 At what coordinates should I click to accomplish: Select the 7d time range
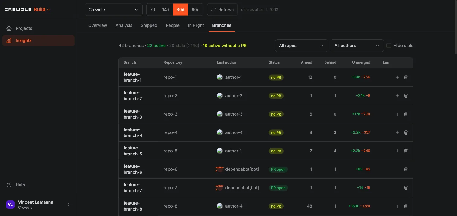click(153, 10)
